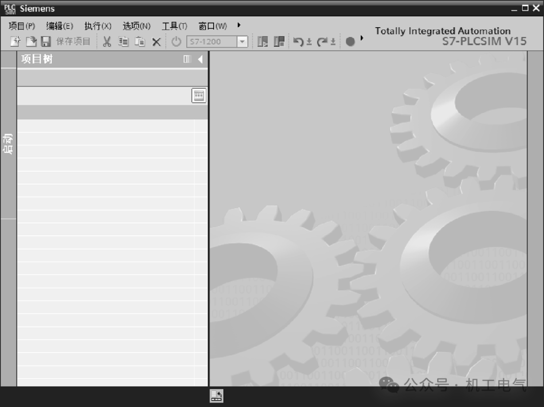Open the 工具(T) menu

(x=174, y=26)
